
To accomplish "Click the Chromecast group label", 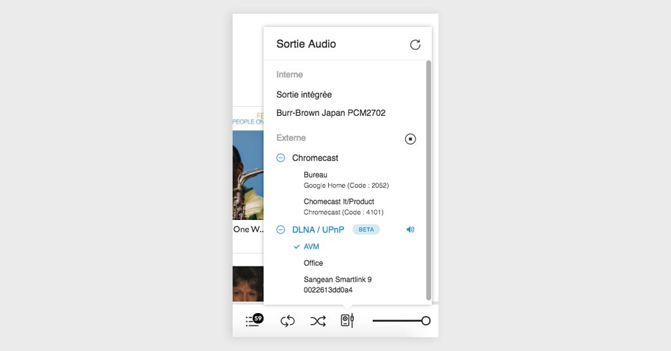I will pos(315,158).
